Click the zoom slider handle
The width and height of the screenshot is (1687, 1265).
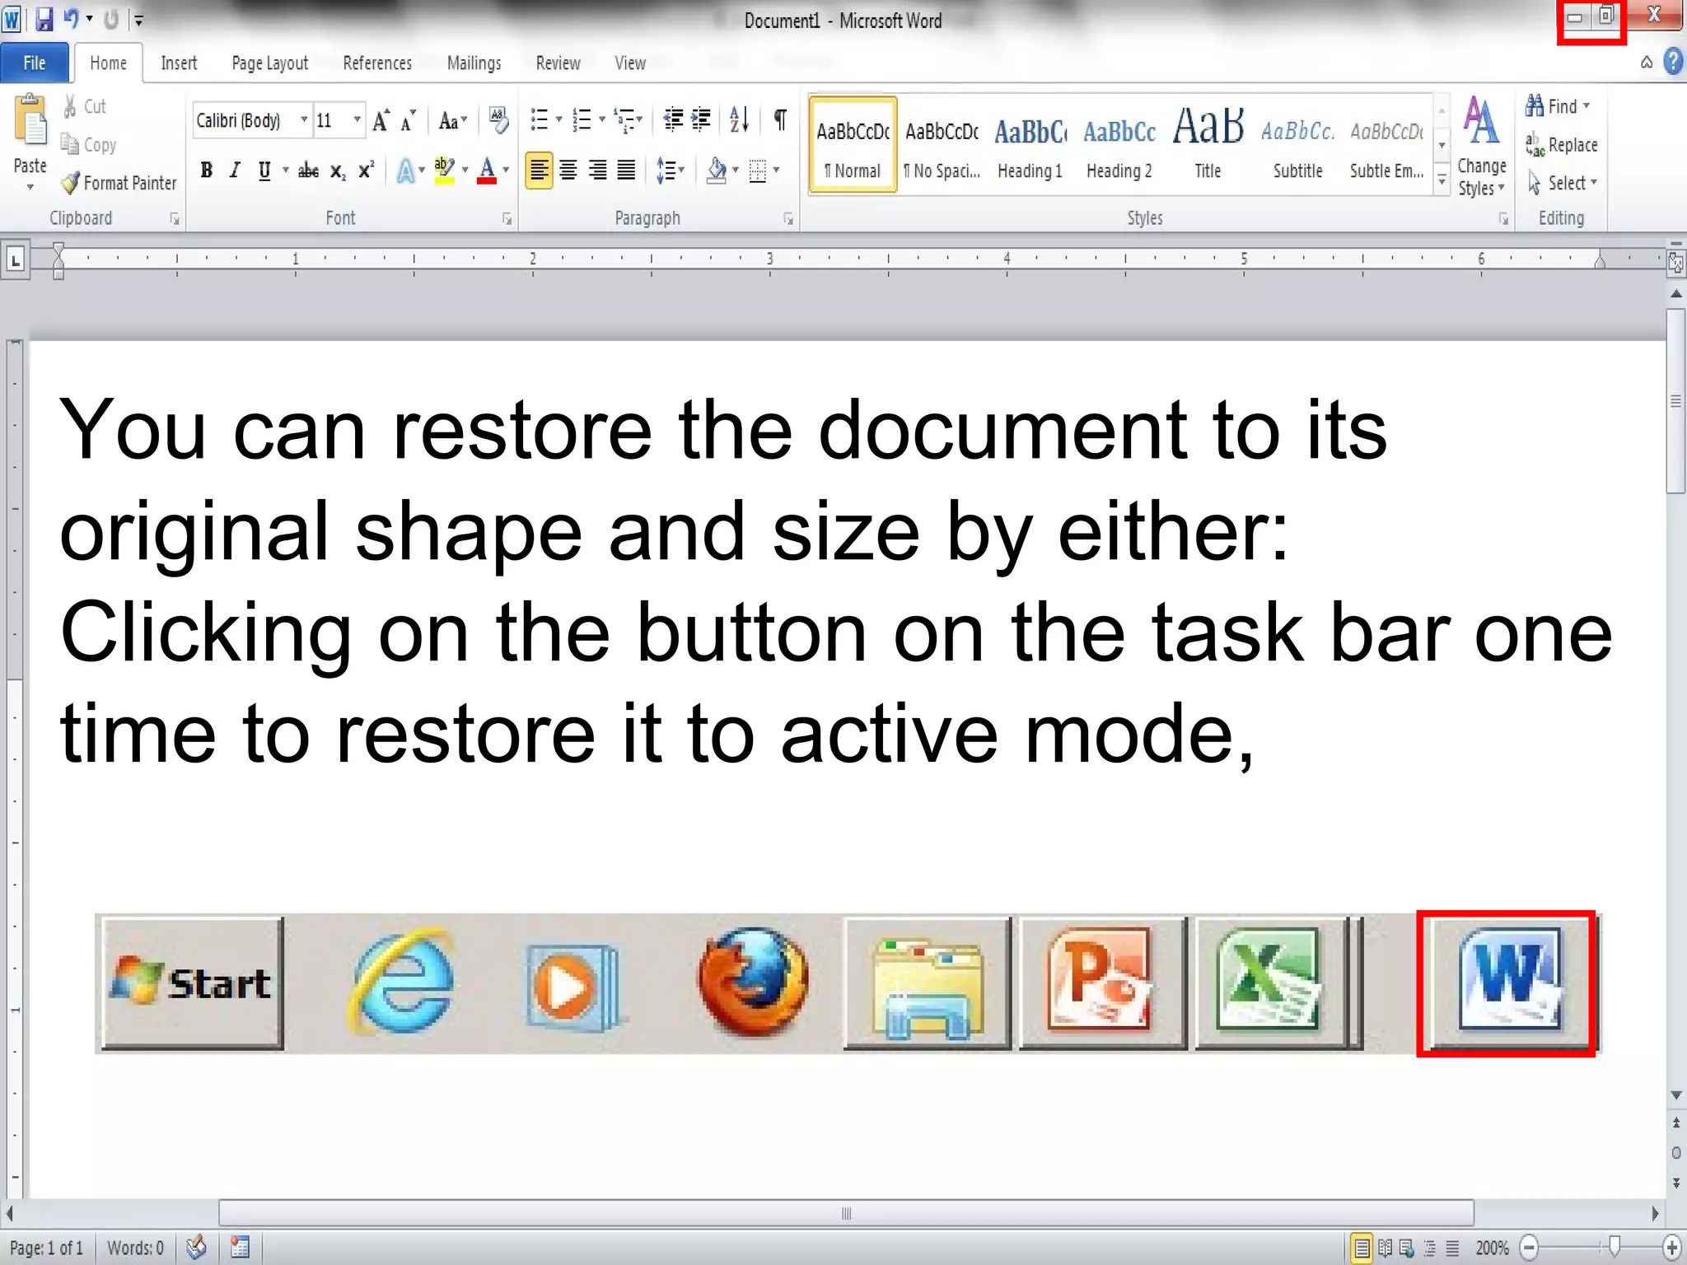pyautogui.click(x=1615, y=1247)
